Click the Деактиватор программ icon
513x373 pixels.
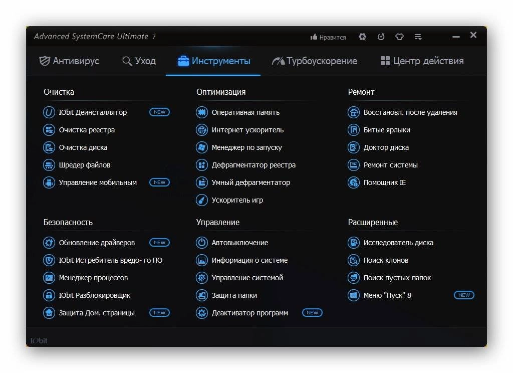click(202, 313)
